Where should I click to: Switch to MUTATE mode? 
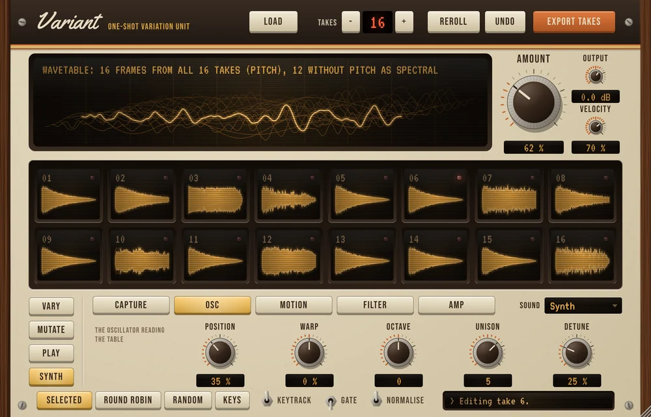tap(51, 330)
